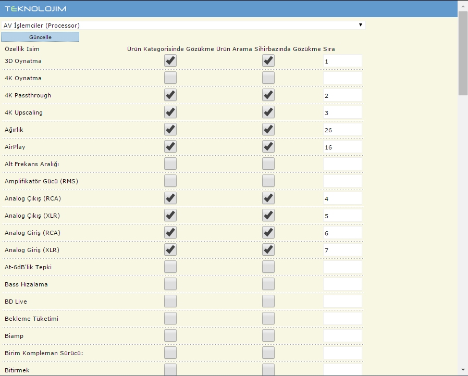The height and width of the screenshot is (376, 468).
Task: Open the AV İşlemciler (Processor) category dropdown
Action: [x=183, y=26]
